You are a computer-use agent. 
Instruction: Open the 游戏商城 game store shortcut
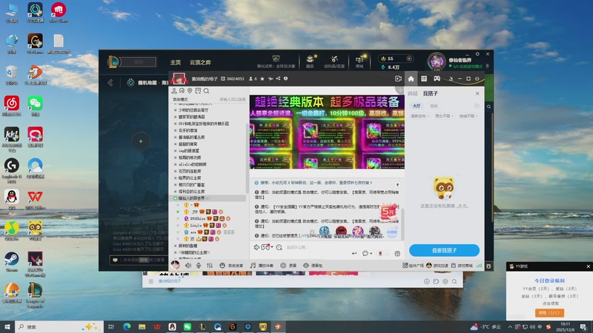click(462, 266)
